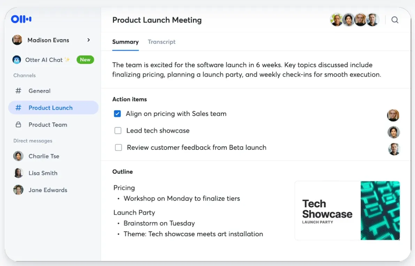Click the hash icon beside General
The image size is (415, 266).
click(18, 91)
